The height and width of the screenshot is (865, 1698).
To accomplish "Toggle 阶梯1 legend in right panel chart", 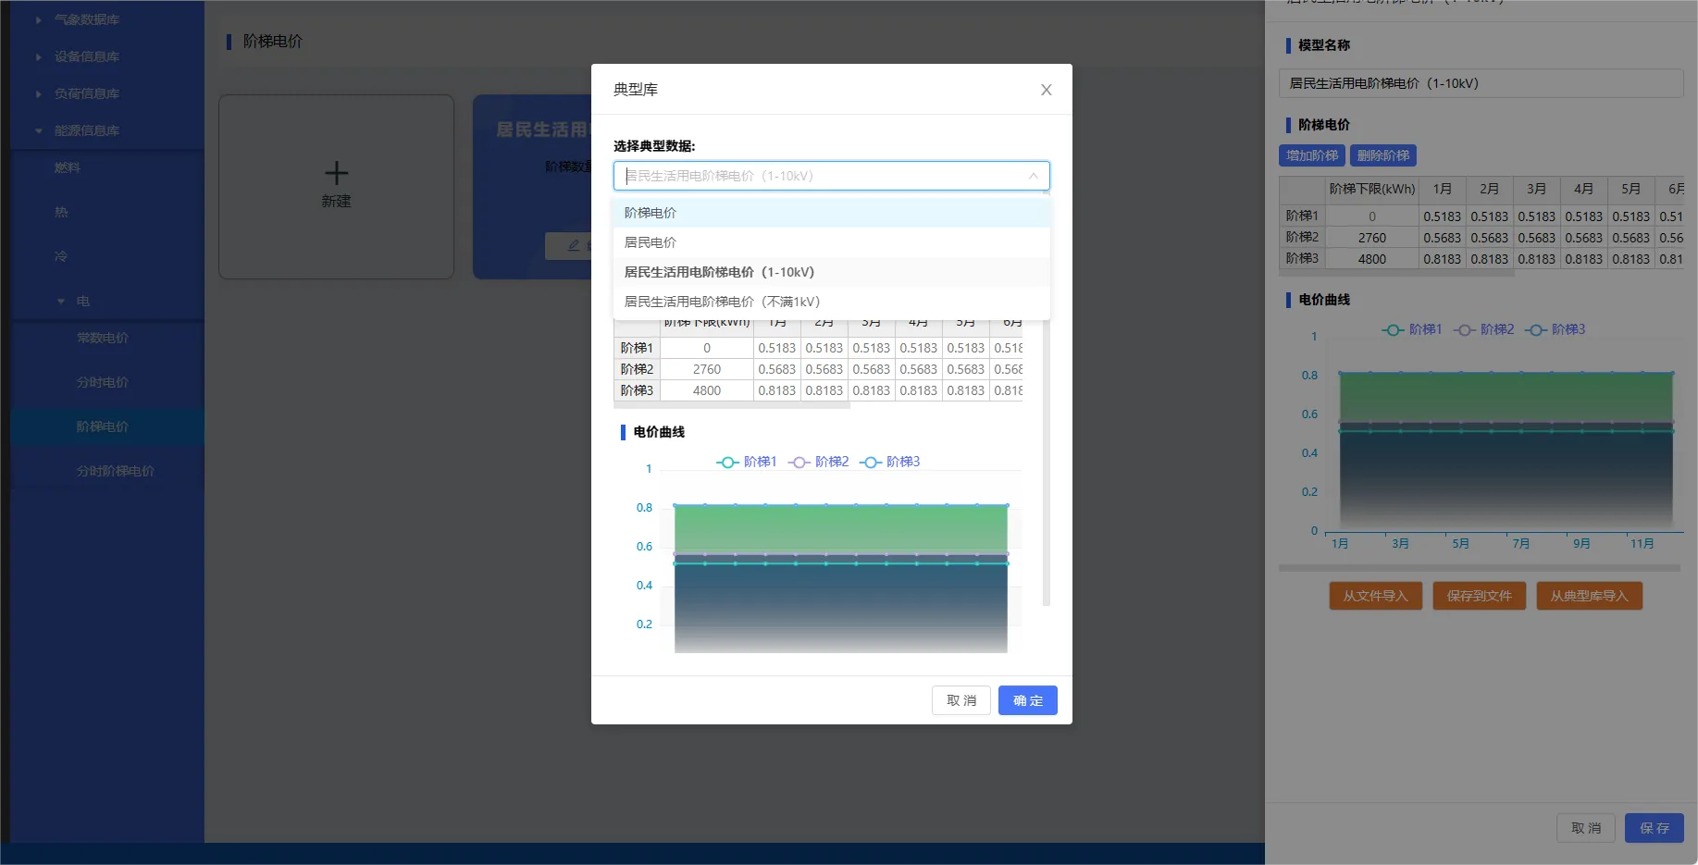I will click(1412, 329).
